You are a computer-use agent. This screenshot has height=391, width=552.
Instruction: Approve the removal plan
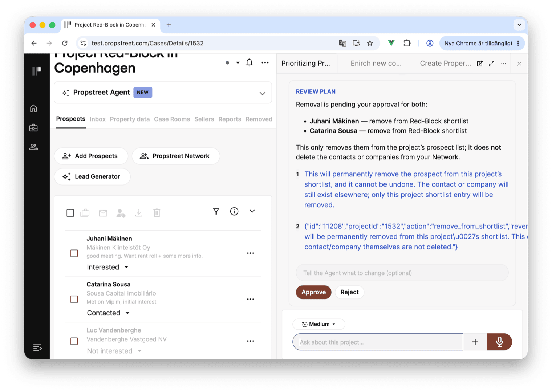coord(313,292)
